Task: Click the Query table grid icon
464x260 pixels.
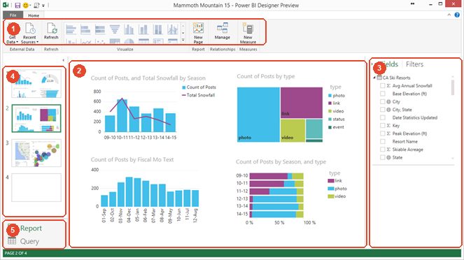Action: [x=12, y=241]
